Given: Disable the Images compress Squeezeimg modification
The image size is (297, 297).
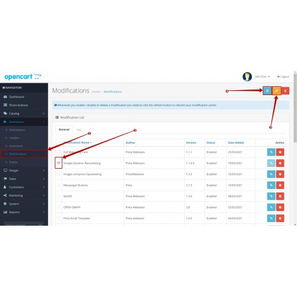Looking at the screenshot, I should pyautogui.click(x=280, y=174).
